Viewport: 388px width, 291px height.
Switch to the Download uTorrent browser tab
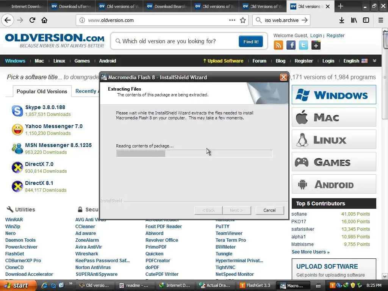(x=71, y=6)
